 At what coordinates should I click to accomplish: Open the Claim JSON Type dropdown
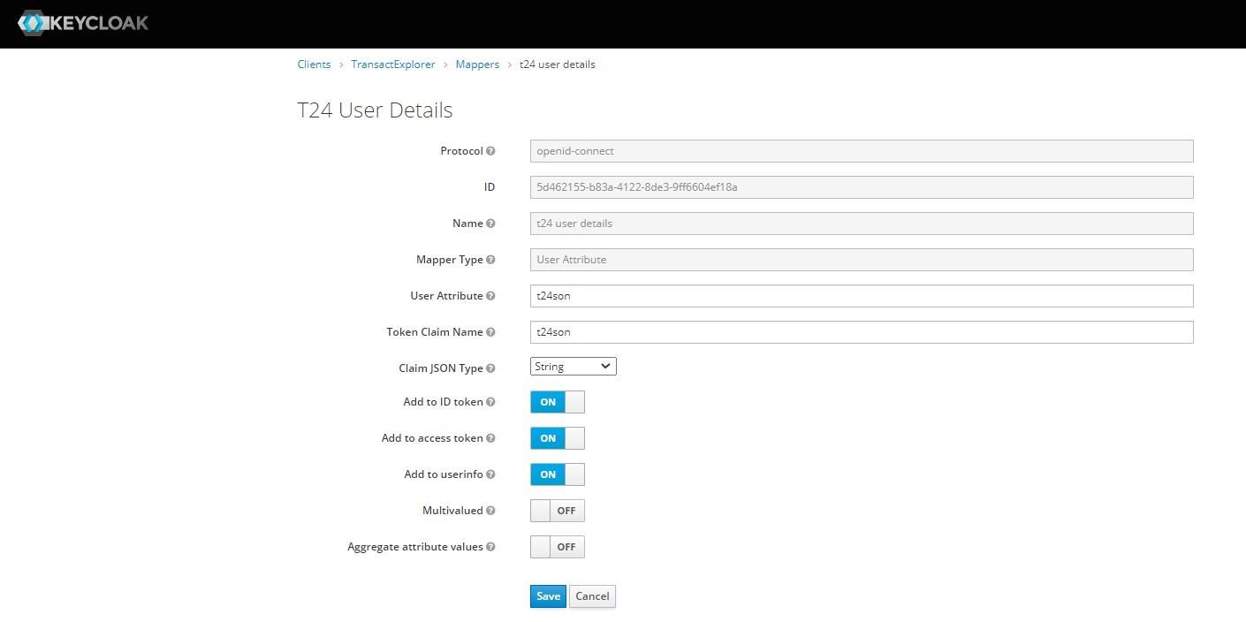(573, 367)
